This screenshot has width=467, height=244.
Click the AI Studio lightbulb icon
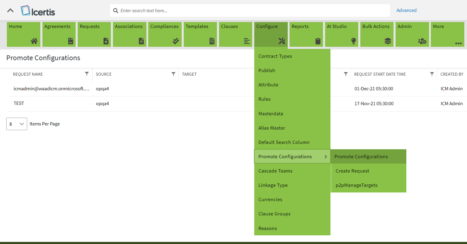[353, 41]
